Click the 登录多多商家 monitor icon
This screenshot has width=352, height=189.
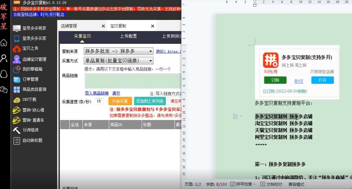(17, 28)
